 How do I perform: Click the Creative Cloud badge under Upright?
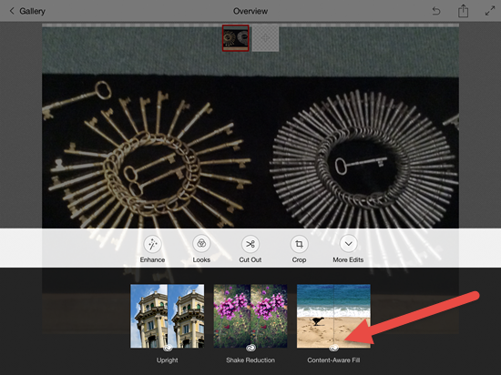(168, 348)
